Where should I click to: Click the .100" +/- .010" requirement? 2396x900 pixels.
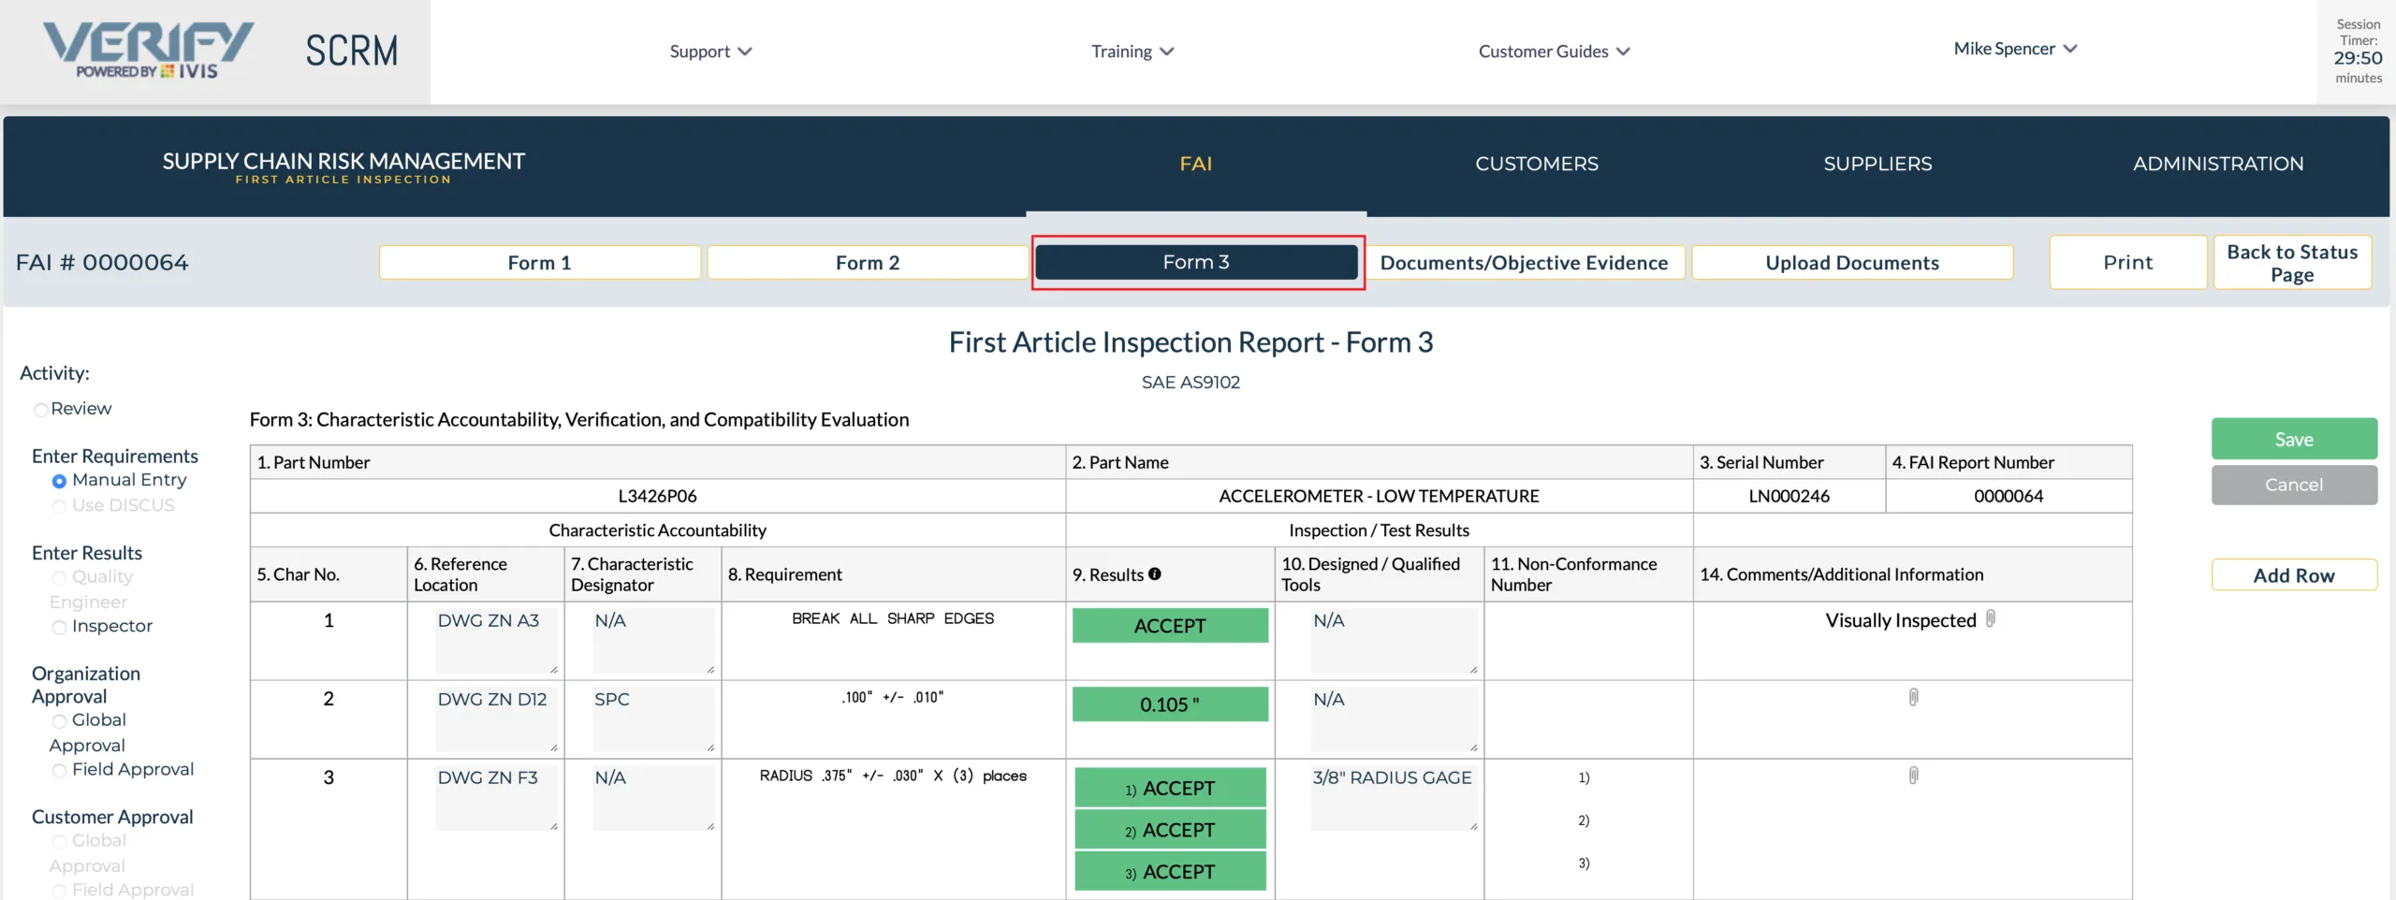tap(893, 697)
